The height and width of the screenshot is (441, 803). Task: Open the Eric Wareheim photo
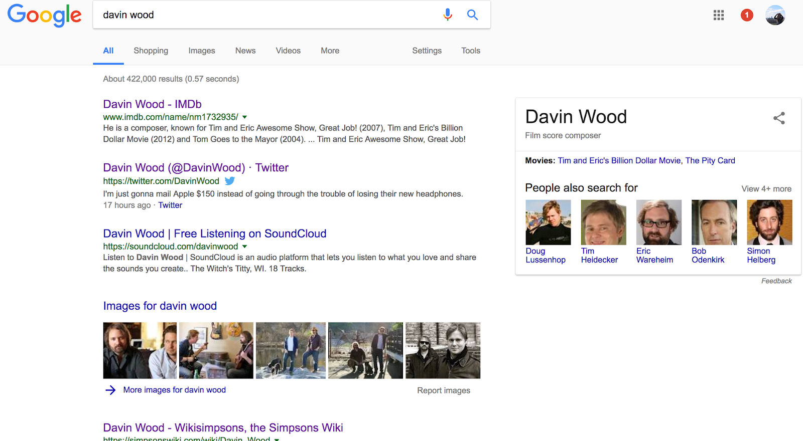pos(659,223)
